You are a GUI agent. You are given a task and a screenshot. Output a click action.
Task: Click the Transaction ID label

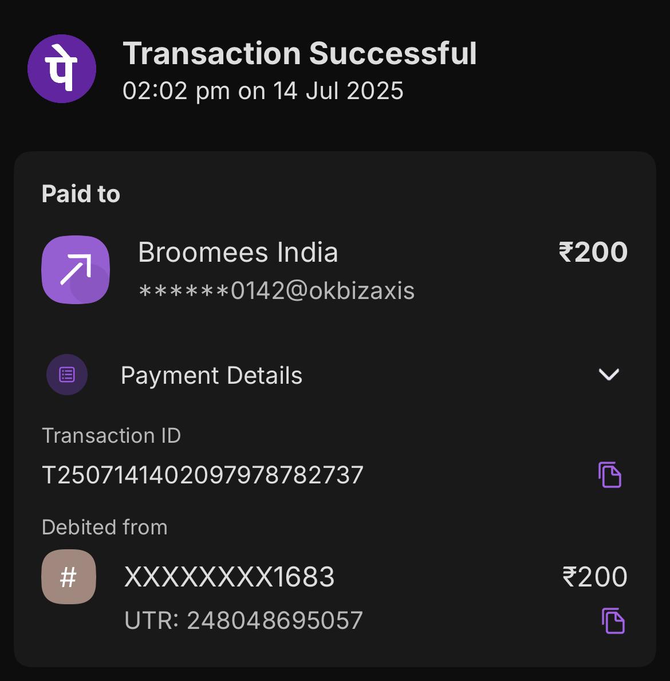point(111,436)
